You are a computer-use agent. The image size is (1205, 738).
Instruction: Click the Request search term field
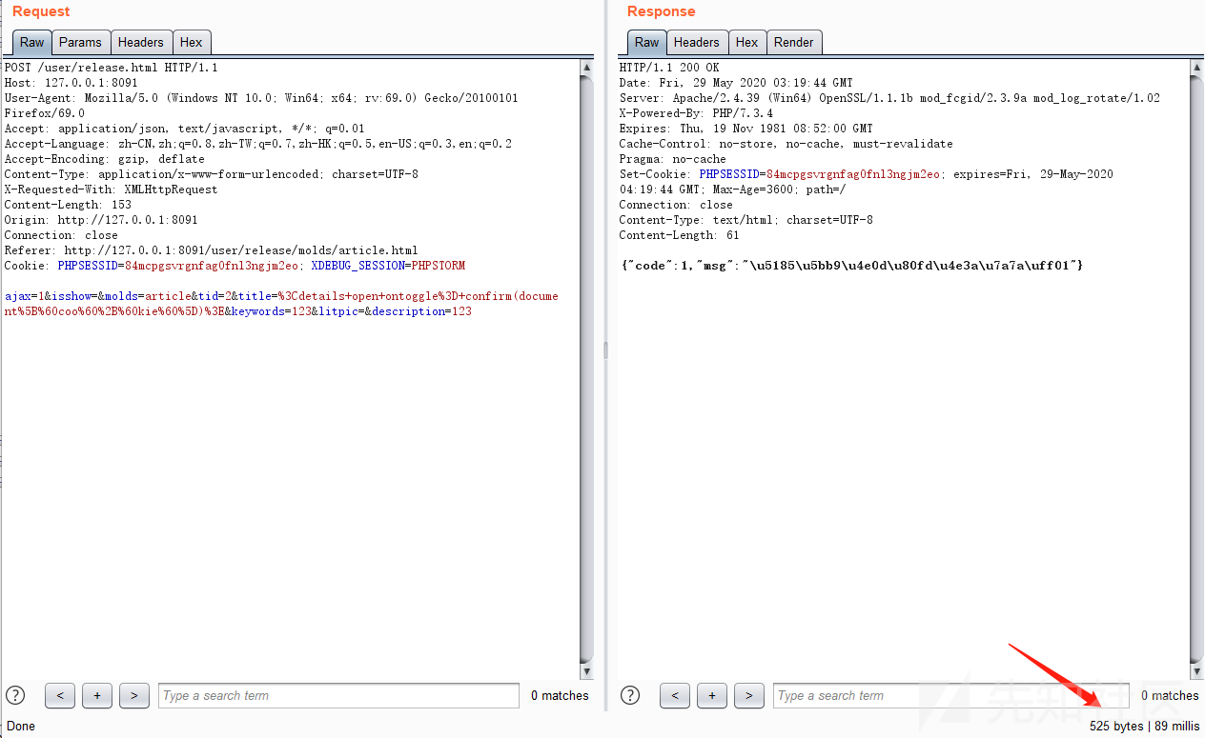(338, 696)
